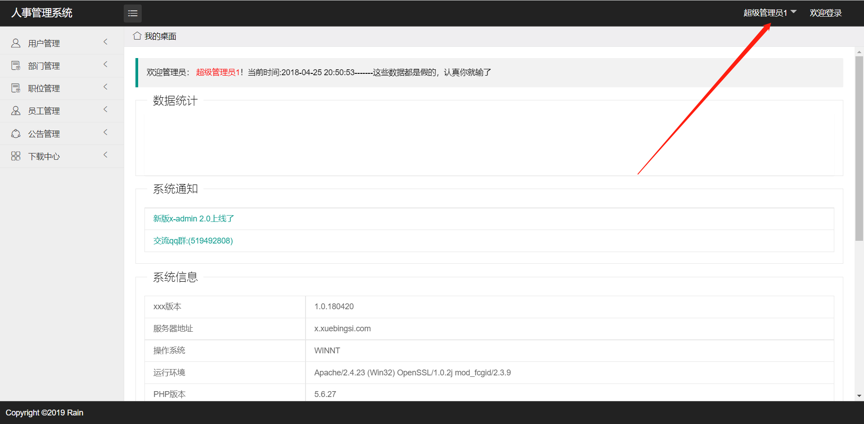This screenshot has height=424, width=864.
Task: Expand the 部门管理 submenu chevron
Action: coord(106,64)
